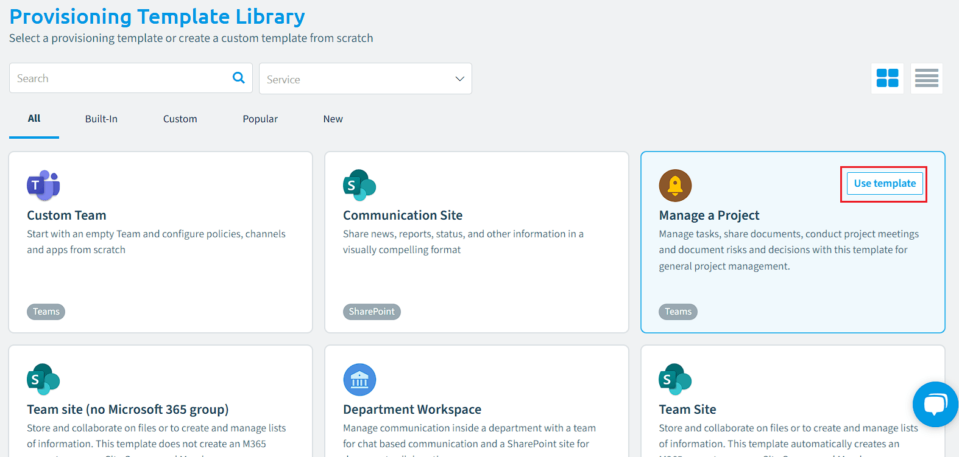959x457 pixels.
Task: Switch to the Custom tab
Action: point(180,119)
